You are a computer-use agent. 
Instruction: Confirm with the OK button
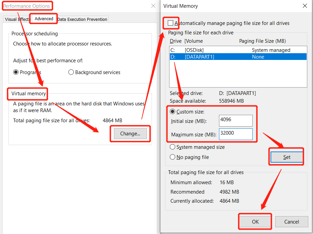pyautogui.click(x=255, y=222)
